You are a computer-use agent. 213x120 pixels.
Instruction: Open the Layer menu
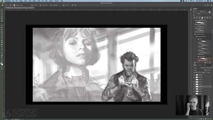pyautogui.click(x=26, y=1)
